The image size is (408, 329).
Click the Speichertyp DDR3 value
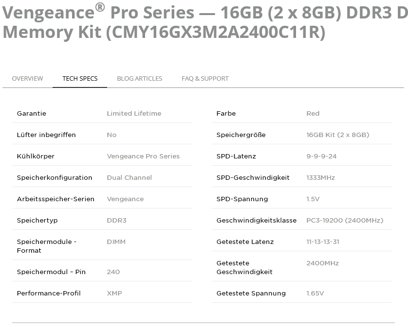coord(116,221)
